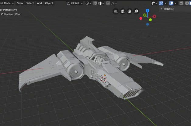Click the unlabeled red negative X axis dot

click(x=141, y=18)
